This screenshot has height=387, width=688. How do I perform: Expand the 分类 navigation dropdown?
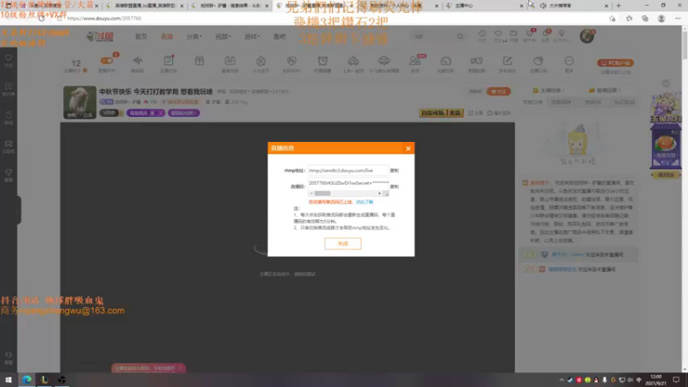[193, 37]
